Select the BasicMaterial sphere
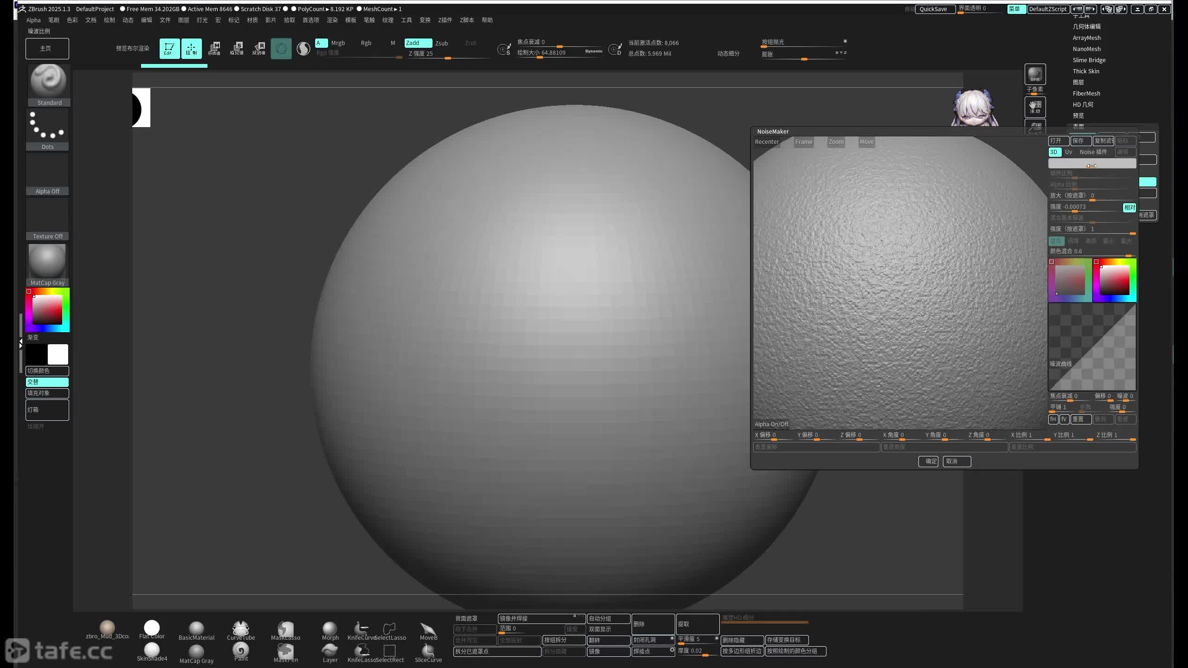 (196, 631)
